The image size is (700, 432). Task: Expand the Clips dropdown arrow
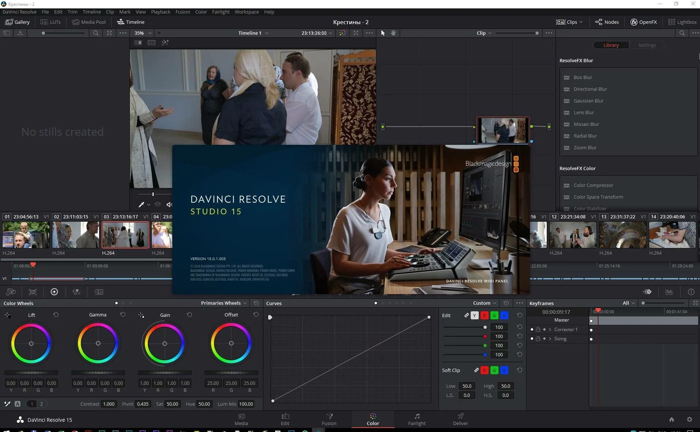pos(581,22)
